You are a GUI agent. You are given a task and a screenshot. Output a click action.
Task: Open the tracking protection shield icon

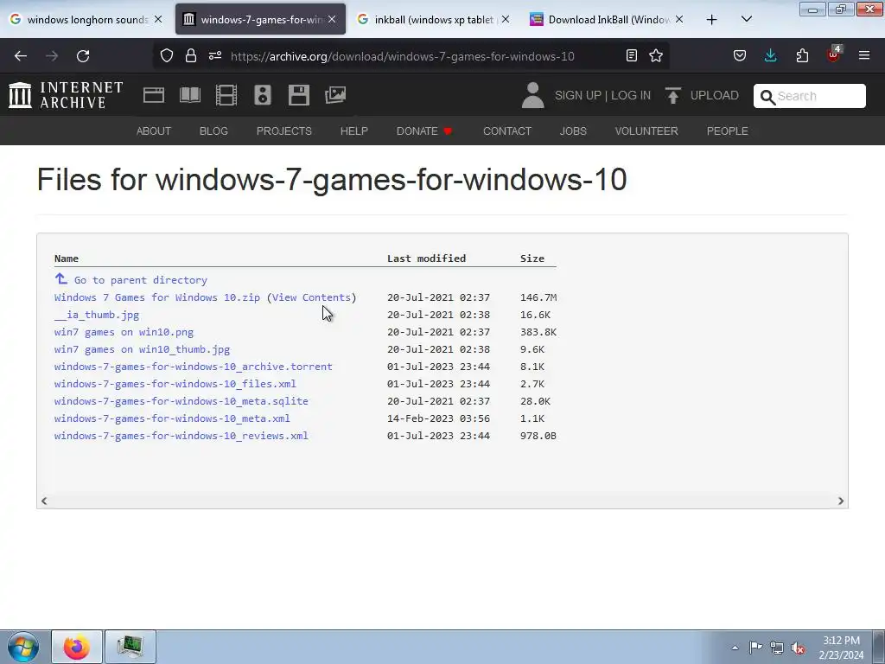coord(167,55)
